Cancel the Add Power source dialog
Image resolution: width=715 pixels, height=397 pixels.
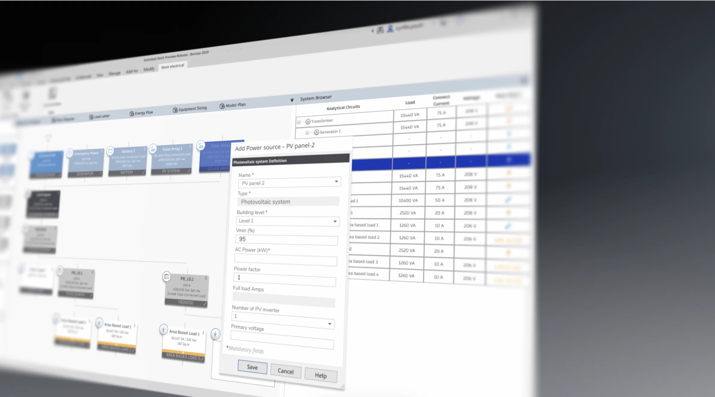coord(286,371)
